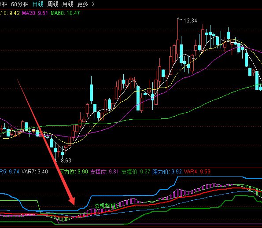Open the 周线 weekly chart tab

(x=53, y=4)
